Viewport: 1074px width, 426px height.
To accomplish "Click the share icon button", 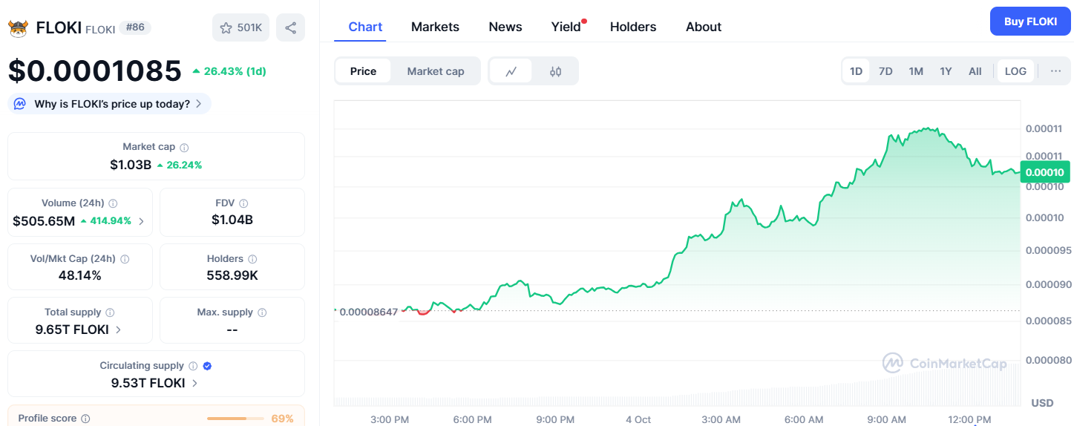I will pyautogui.click(x=290, y=28).
